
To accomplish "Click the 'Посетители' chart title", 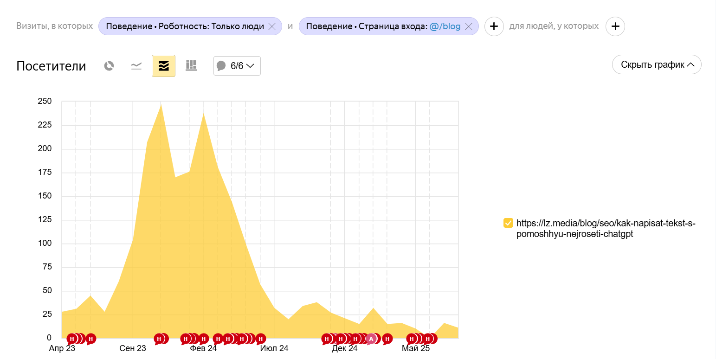I will pos(51,66).
